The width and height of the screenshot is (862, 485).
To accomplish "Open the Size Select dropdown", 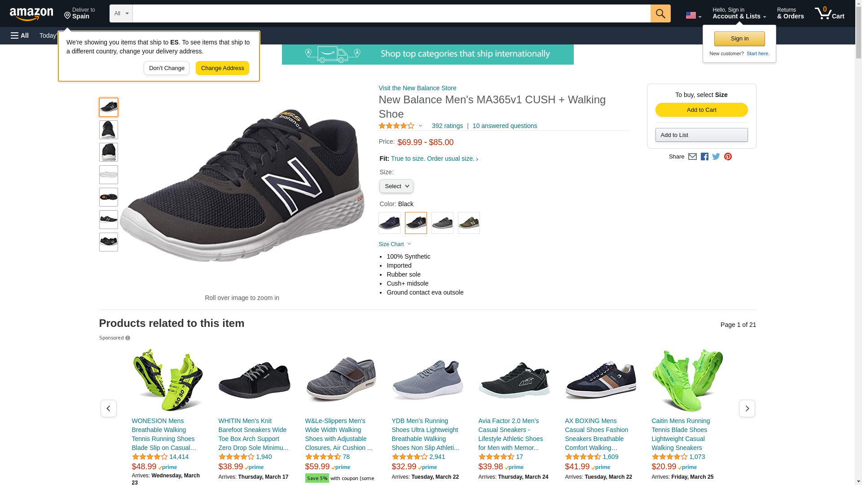I will click(396, 186).
